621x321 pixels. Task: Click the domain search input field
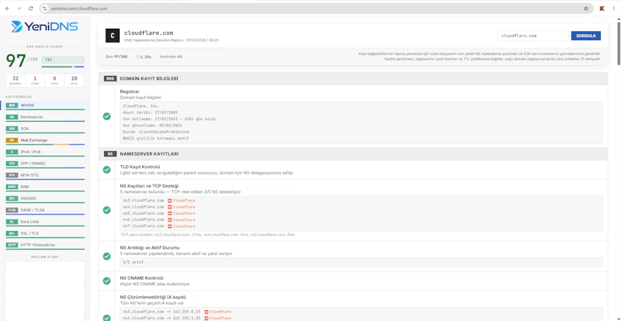533,36
